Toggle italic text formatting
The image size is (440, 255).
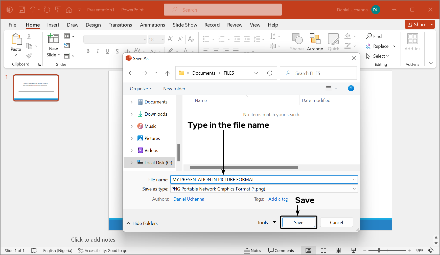pyautogui.click(x=98, y=51)
